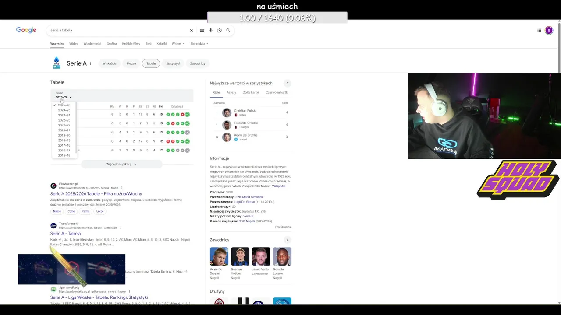Click the Flashscore.pl site favicon
Screen dimensions: 561x315
pos(53,186)
